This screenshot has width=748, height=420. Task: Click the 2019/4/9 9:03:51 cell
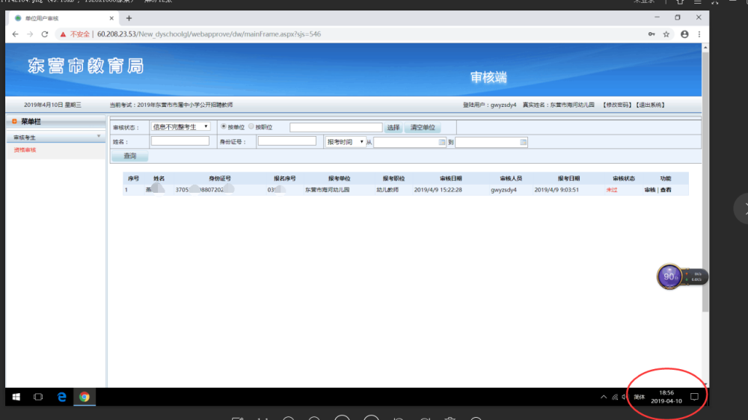coord(557,190)
